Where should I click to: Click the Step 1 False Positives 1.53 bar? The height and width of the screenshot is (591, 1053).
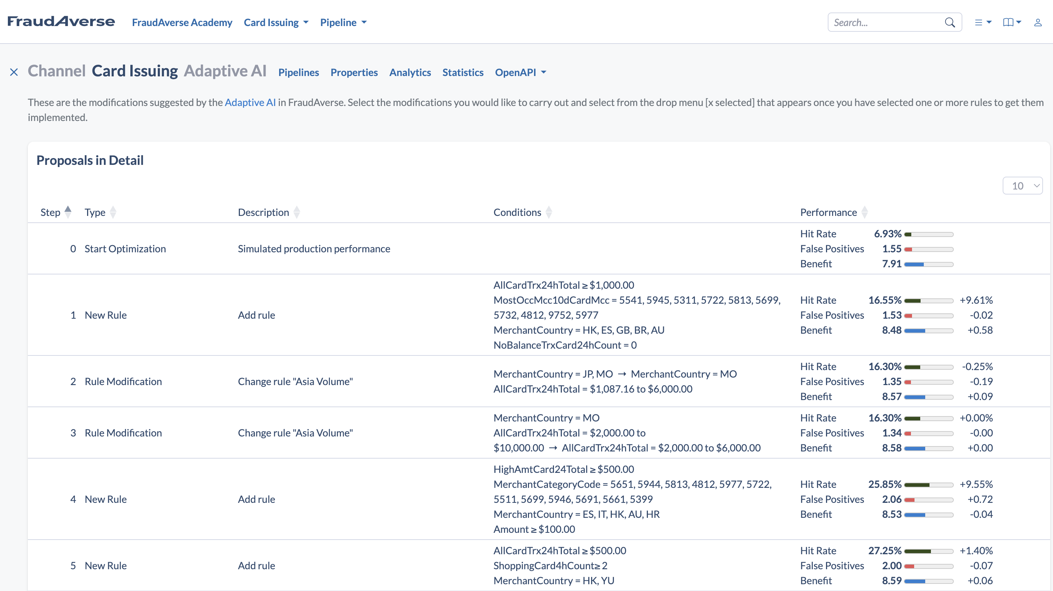point(929,316)
